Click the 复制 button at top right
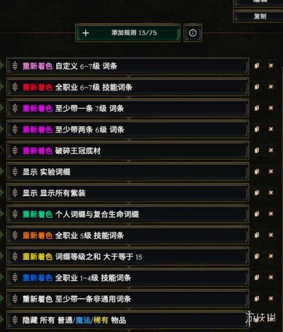The image size is (283, 332). 258,16
